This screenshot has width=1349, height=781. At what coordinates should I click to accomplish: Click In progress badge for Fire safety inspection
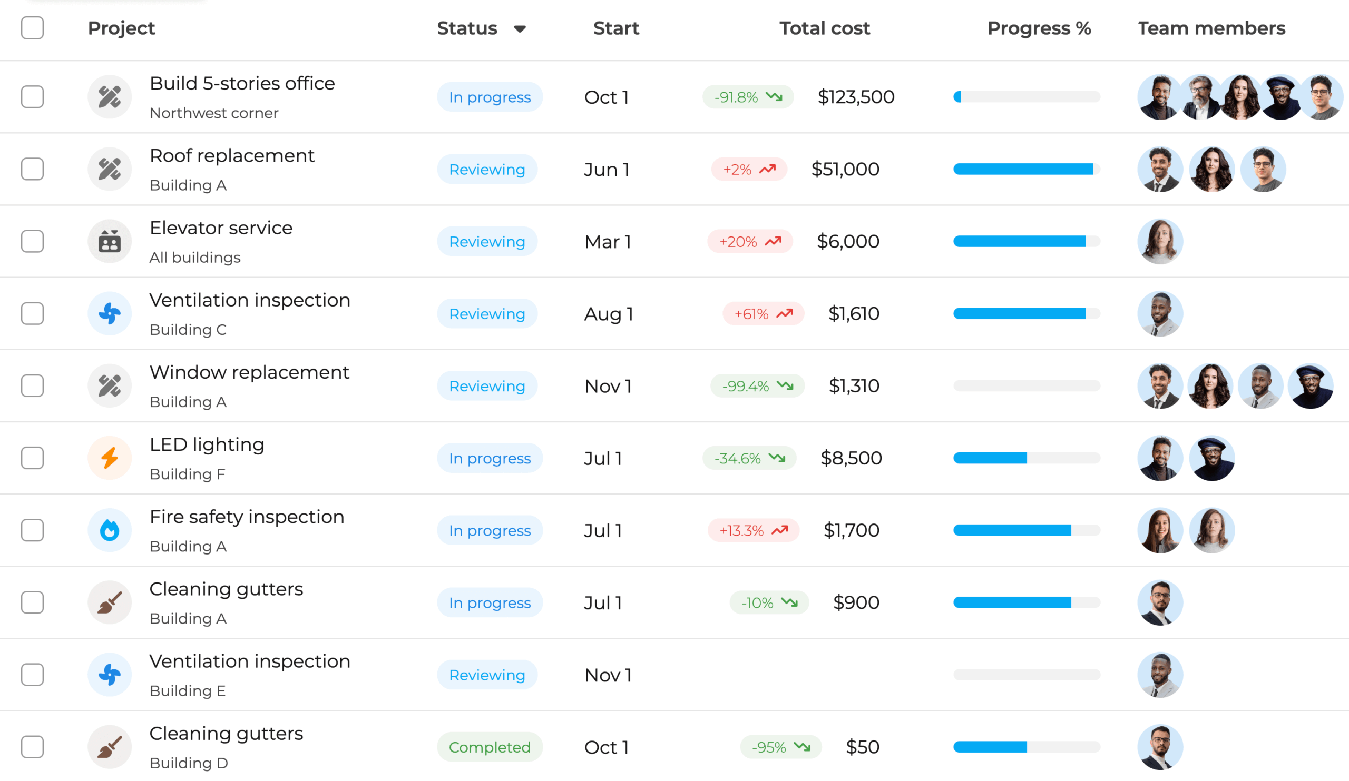pyautogui.click(x=490, y=530)
